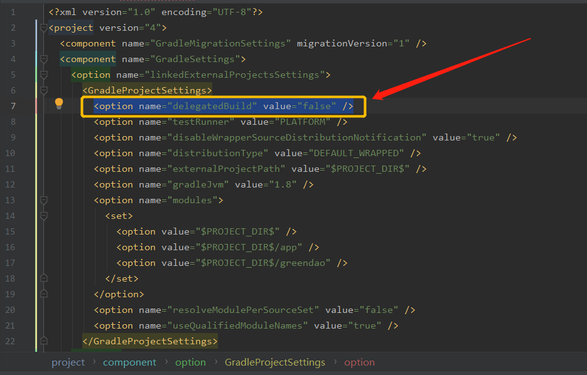
Task: Open the first option breadcrumb item
Action: [190, 362]
